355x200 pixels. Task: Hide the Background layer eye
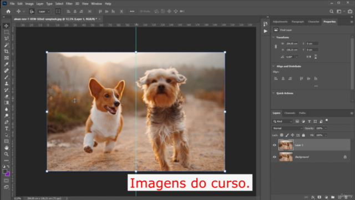[x=275, y=157]
